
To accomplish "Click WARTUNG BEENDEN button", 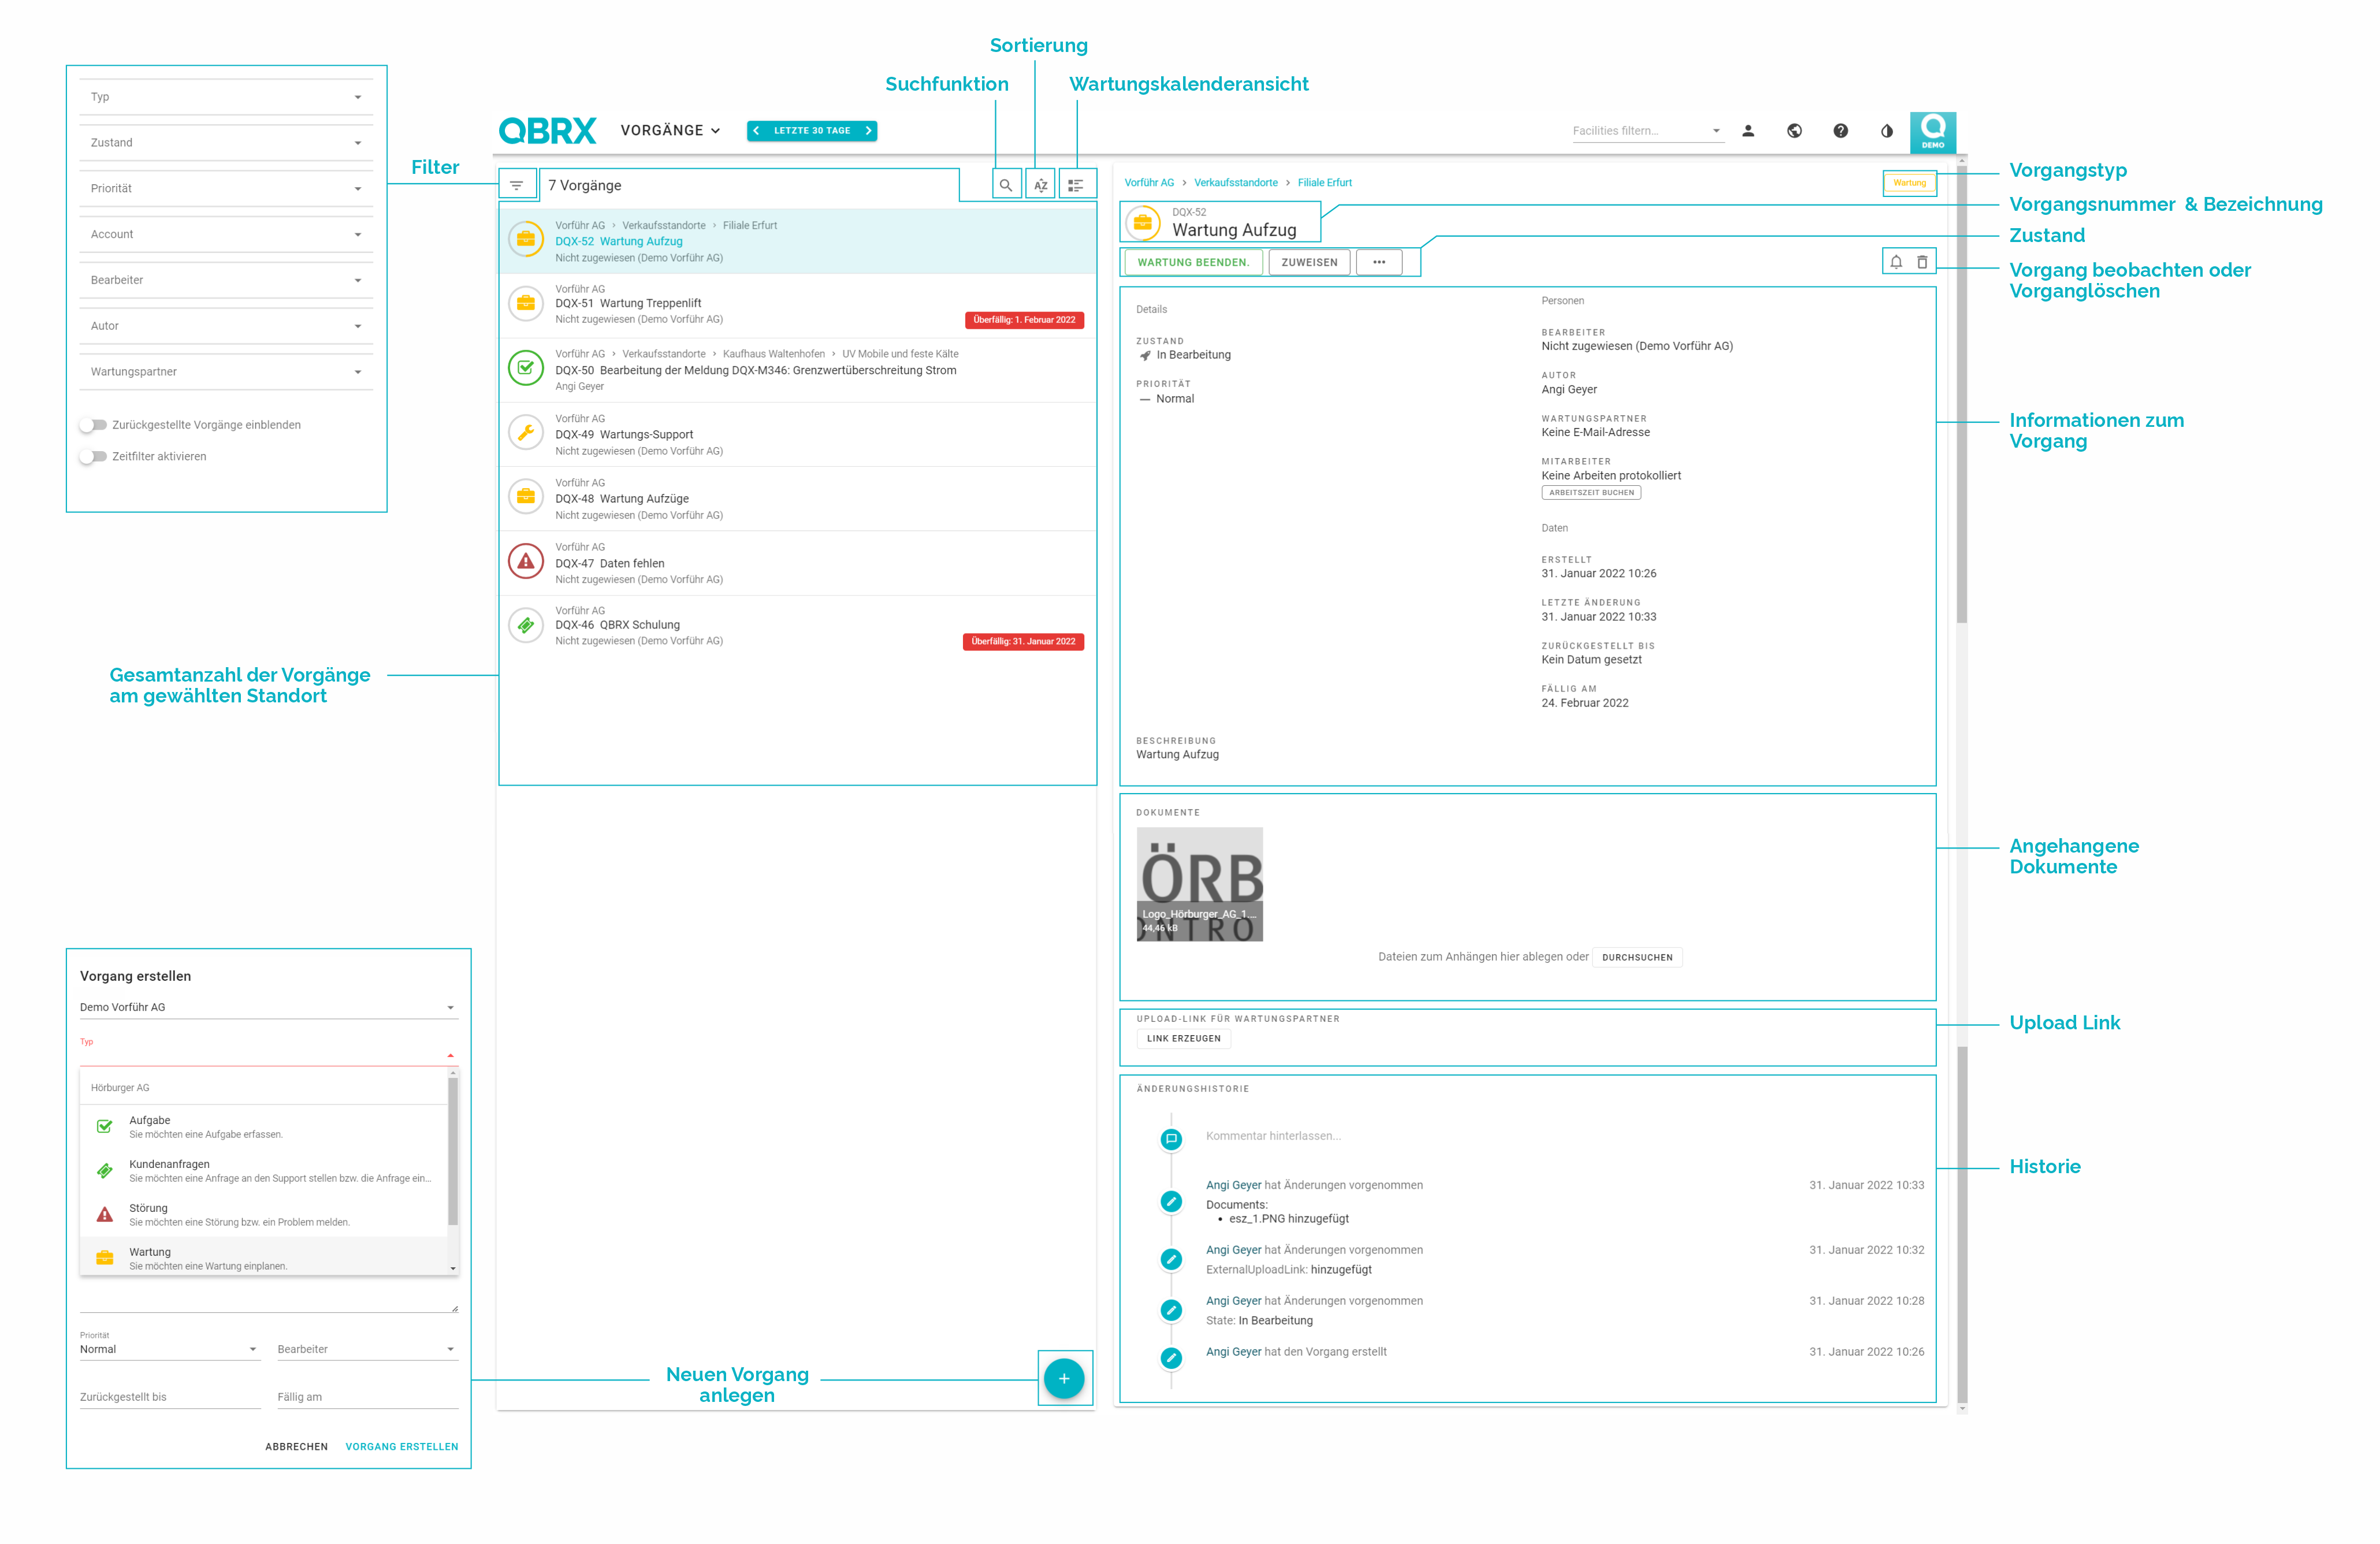I will coord(1193,262).
